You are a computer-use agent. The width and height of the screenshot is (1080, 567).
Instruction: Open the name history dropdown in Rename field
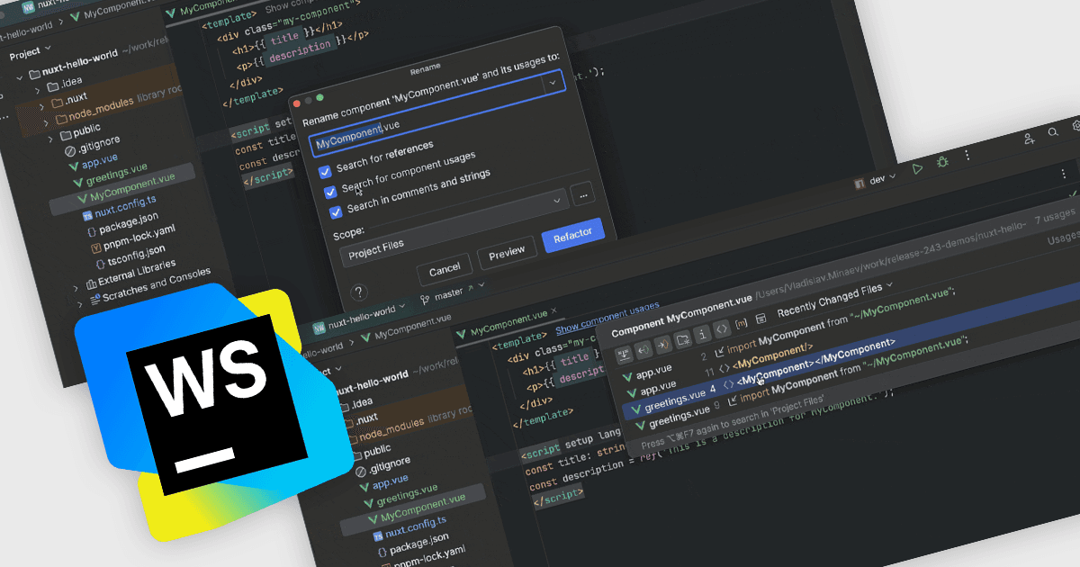coord(552,82)
